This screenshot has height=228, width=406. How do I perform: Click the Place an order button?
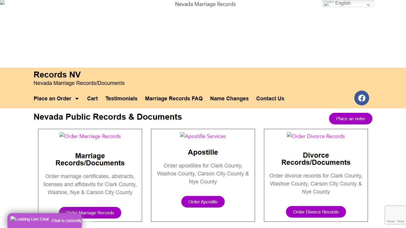click(x=350, y=118)
